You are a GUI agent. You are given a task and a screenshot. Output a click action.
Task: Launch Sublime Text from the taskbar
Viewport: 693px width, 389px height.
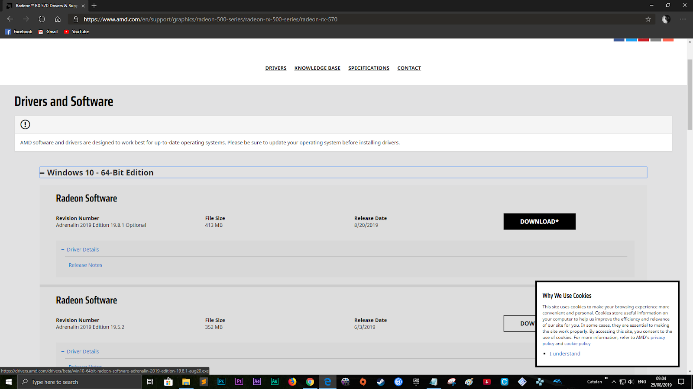tap(204, 382)
